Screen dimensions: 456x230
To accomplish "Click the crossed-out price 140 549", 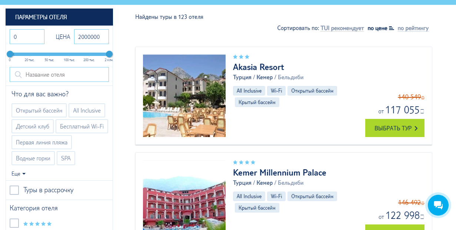I will 411,97.
